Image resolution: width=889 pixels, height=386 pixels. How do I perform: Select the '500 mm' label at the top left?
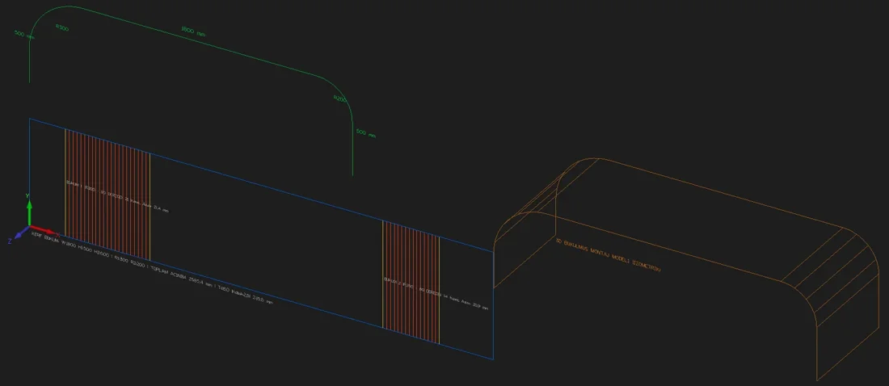point(24,35)
